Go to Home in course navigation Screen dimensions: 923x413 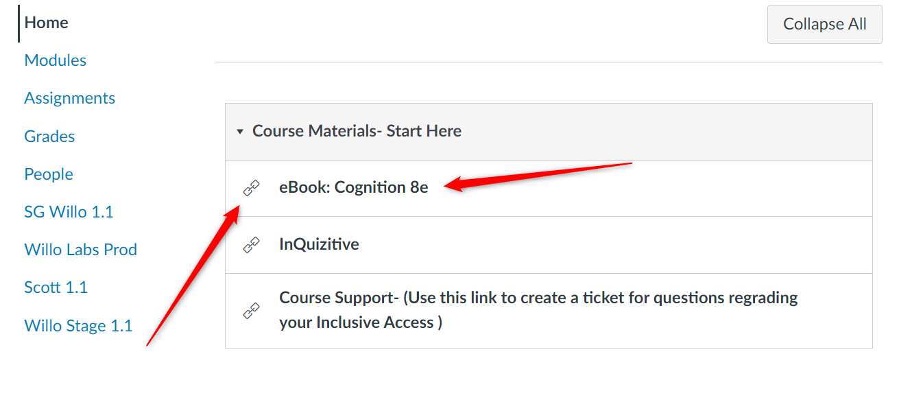(46, 23)
